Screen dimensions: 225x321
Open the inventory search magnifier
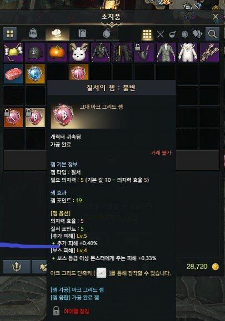pos(212,34)
